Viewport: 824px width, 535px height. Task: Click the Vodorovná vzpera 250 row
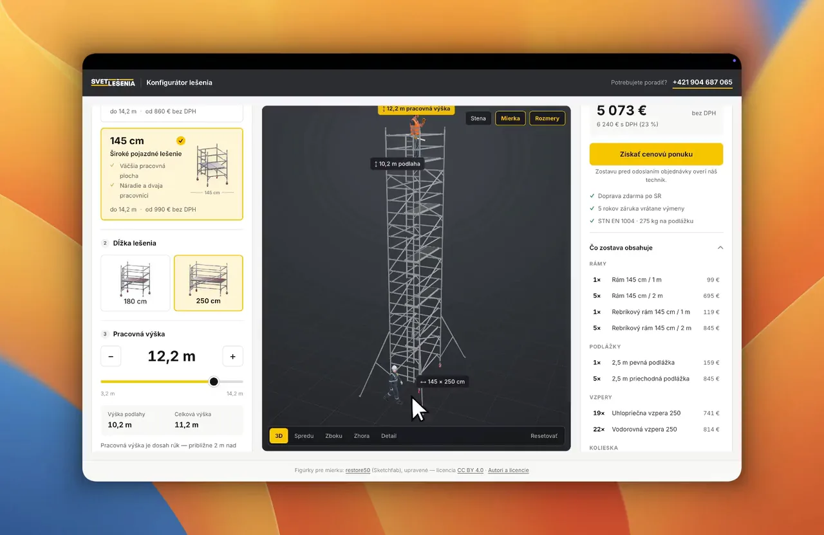[656, 429]
